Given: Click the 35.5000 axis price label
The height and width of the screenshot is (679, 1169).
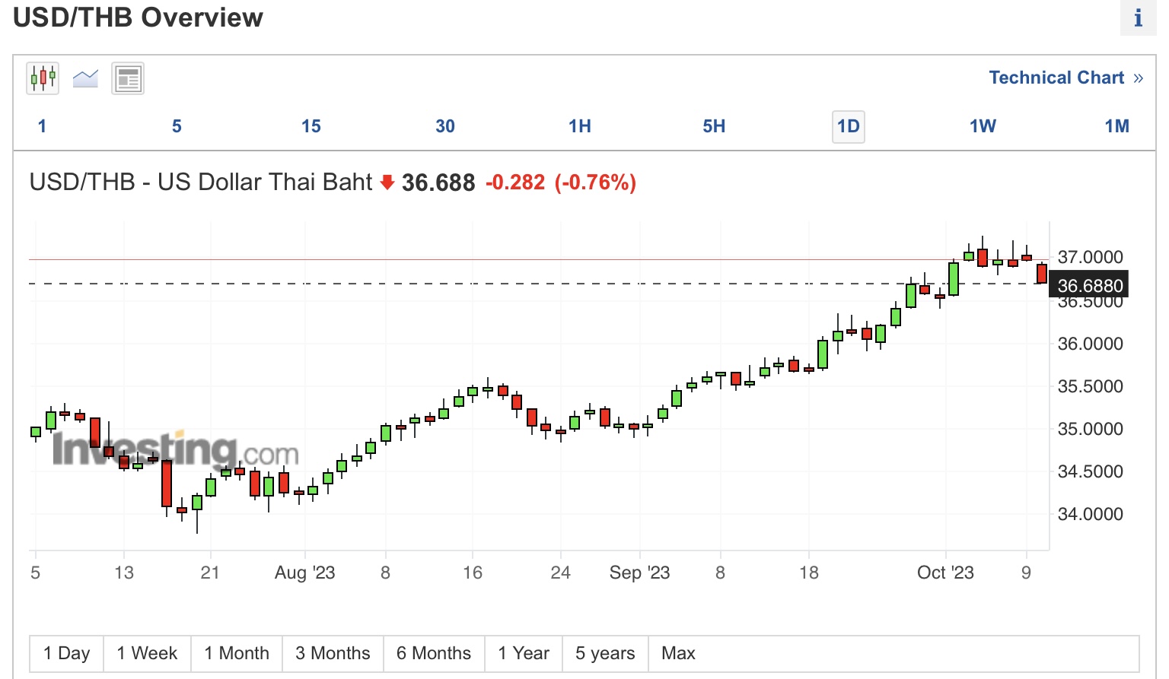Looking at the screenshot, I should (x=1091, y=386).
